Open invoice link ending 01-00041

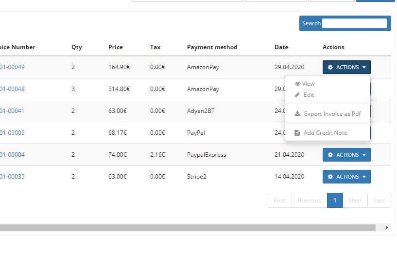[12, 111]
